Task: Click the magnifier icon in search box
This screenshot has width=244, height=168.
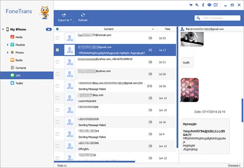Action: click(198, 18)
